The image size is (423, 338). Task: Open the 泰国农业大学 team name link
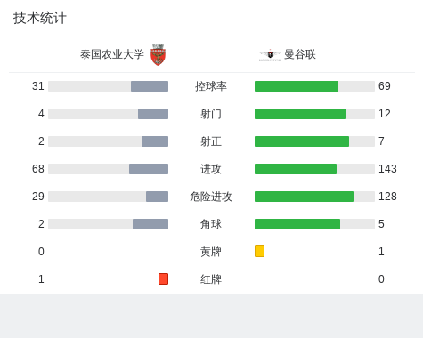(112, 54)
